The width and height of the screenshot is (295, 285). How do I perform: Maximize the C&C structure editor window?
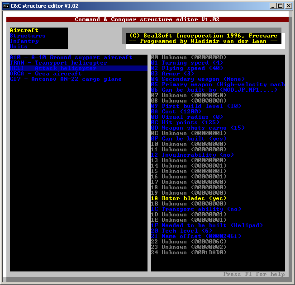tap(281, 6)
